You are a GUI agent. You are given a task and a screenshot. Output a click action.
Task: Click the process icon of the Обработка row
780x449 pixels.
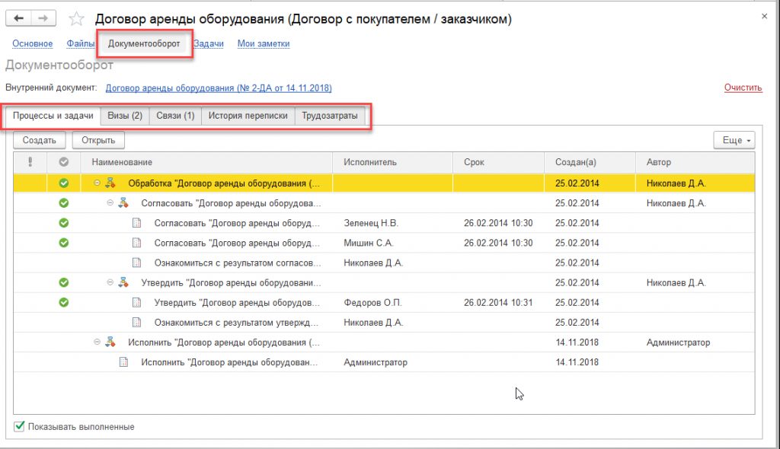(x=110, y=183)
